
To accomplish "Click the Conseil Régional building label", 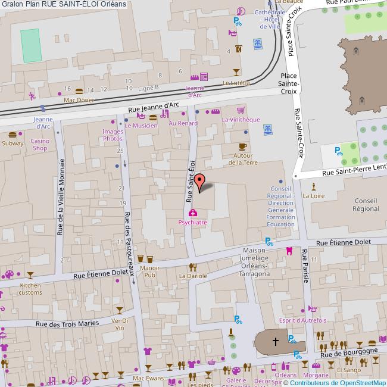I will (x=366, y=205).
